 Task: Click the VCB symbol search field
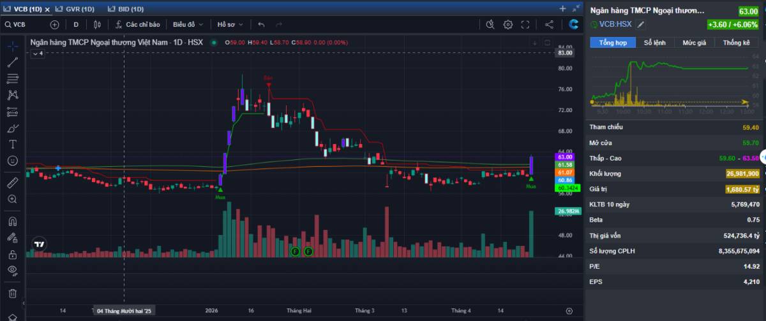(x=24, y=24)
